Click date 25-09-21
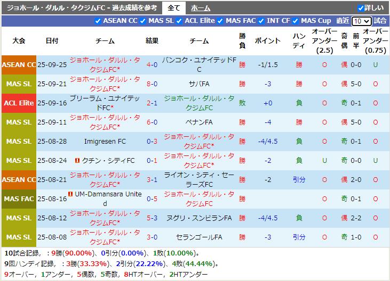390x281 pixels. point(52,84)
